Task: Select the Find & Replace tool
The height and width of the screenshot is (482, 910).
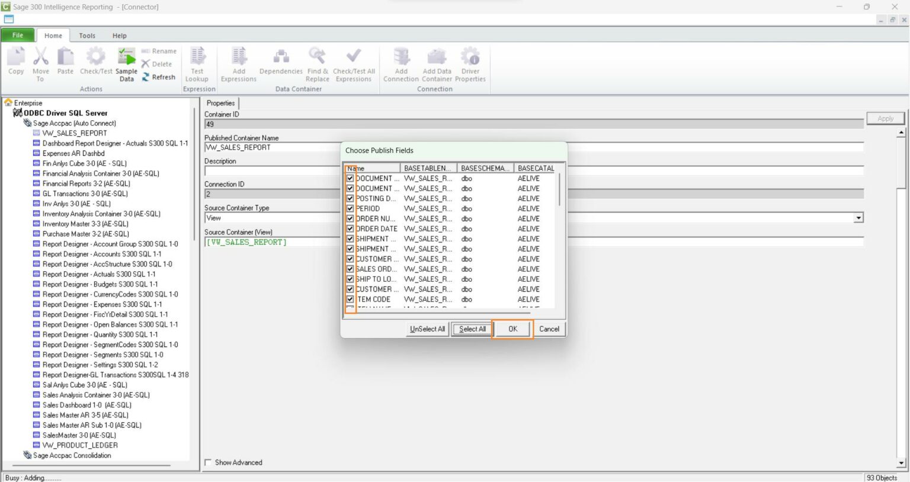Action: 317,62
